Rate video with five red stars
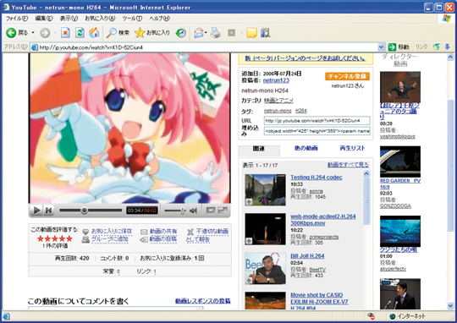 pyautogui.click(x=55, y=238)
